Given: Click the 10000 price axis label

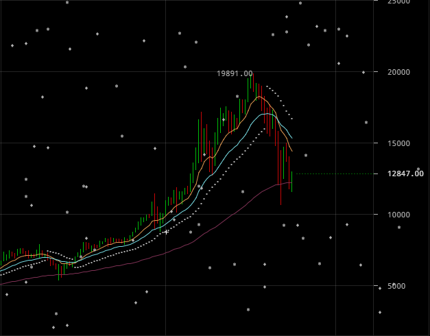Looking at the screenshot, I should pyautogui.click(x=398, y=215).
